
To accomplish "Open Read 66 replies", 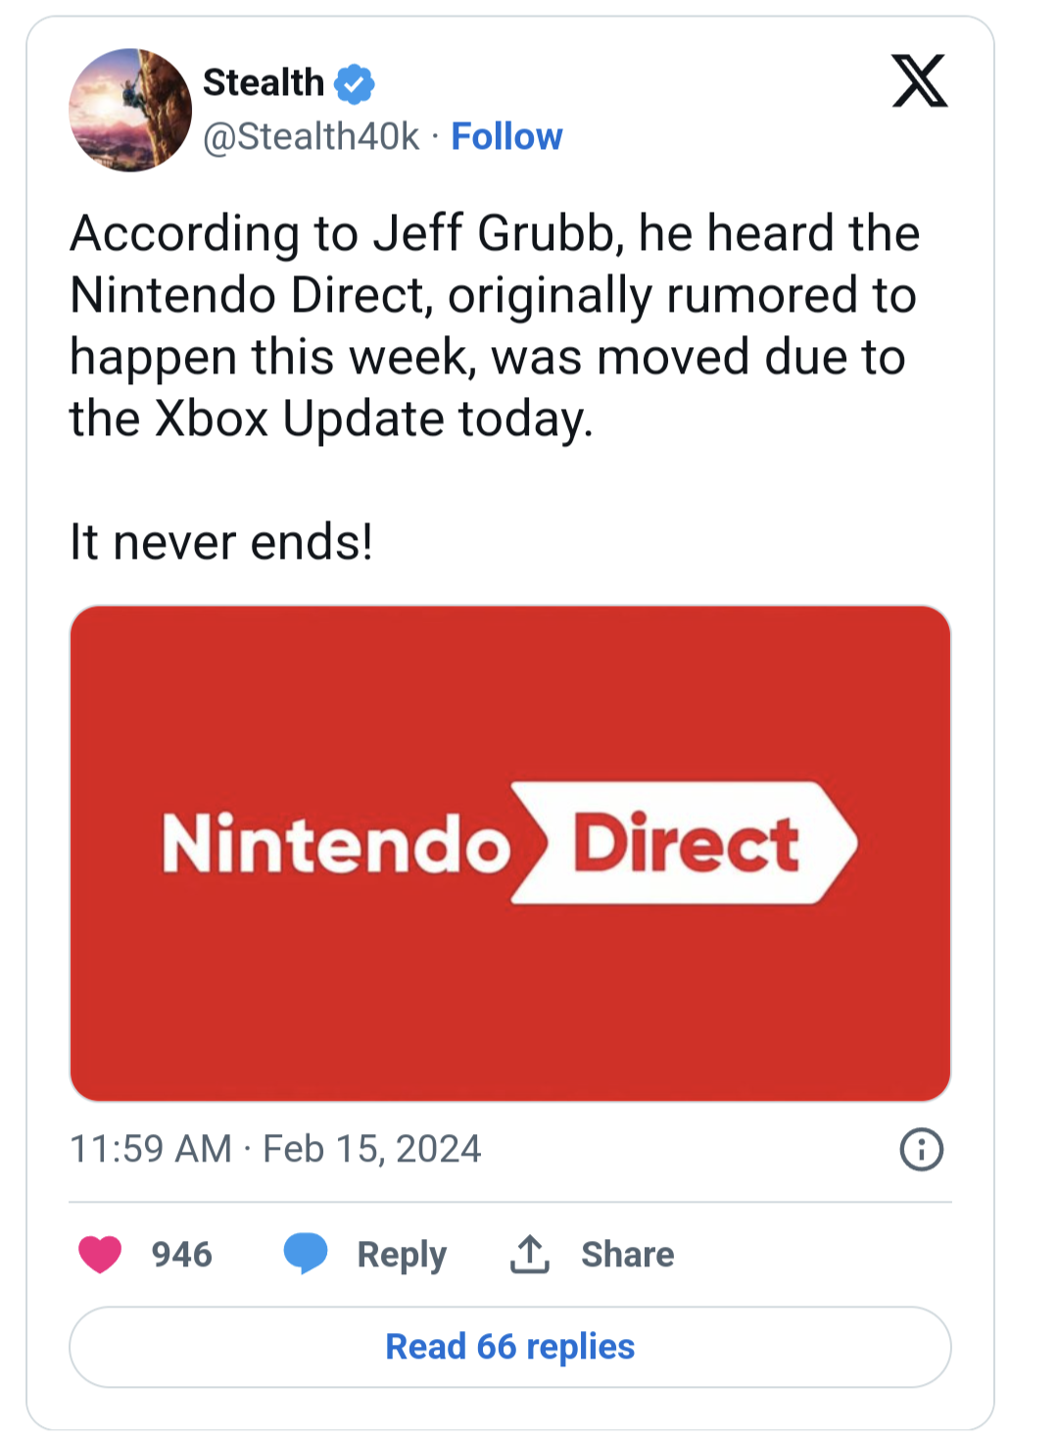I will (510, 1347).
